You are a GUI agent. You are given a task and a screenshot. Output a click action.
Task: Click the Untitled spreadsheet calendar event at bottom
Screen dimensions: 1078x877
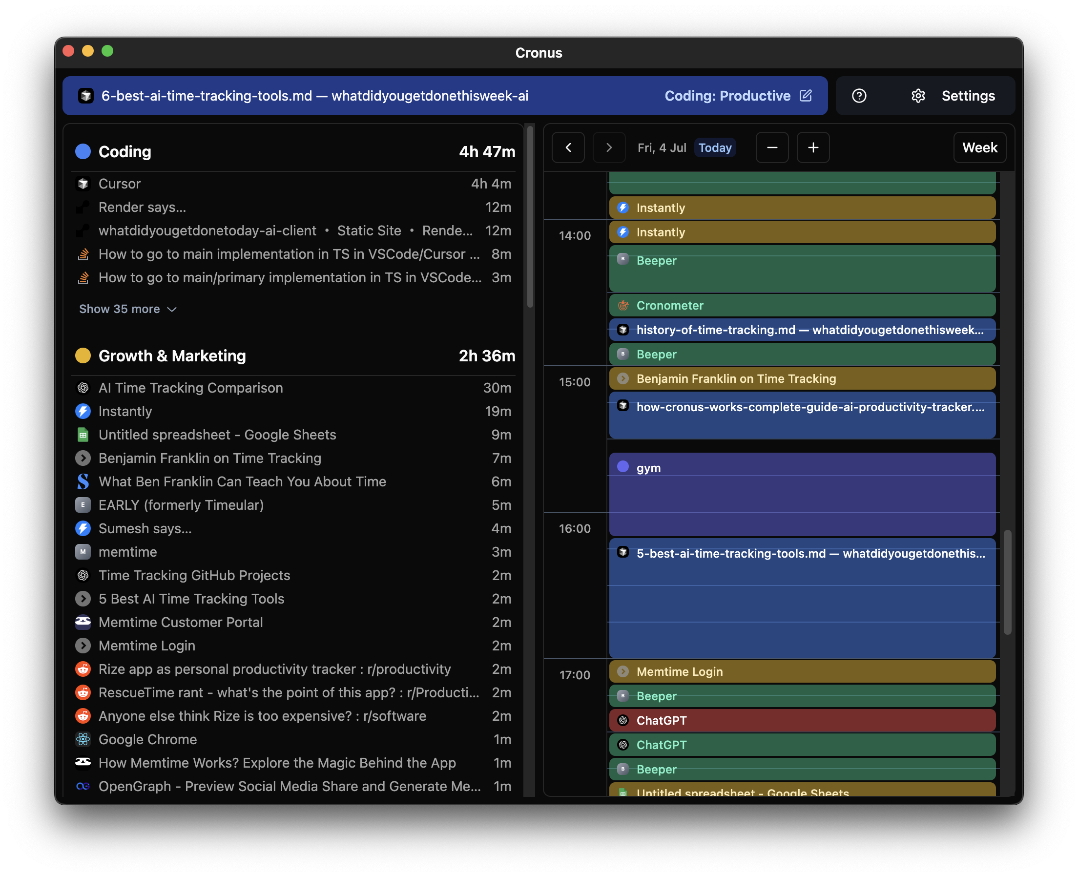pyautogui.click(x=802, y=790)
